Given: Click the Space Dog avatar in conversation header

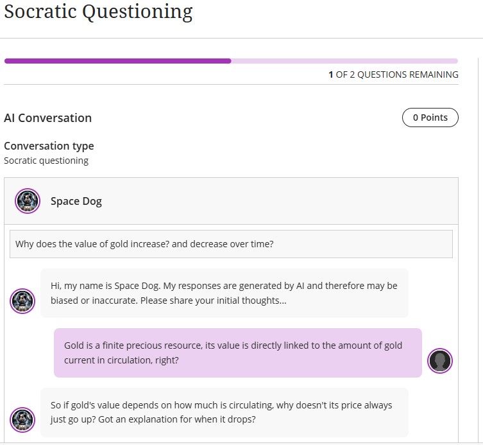Looking at the screenshot, I should pos(28,201).
